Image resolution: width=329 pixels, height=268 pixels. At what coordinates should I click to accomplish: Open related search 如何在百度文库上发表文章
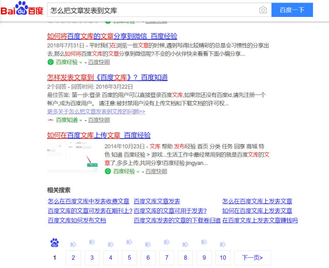coord(257,210)
